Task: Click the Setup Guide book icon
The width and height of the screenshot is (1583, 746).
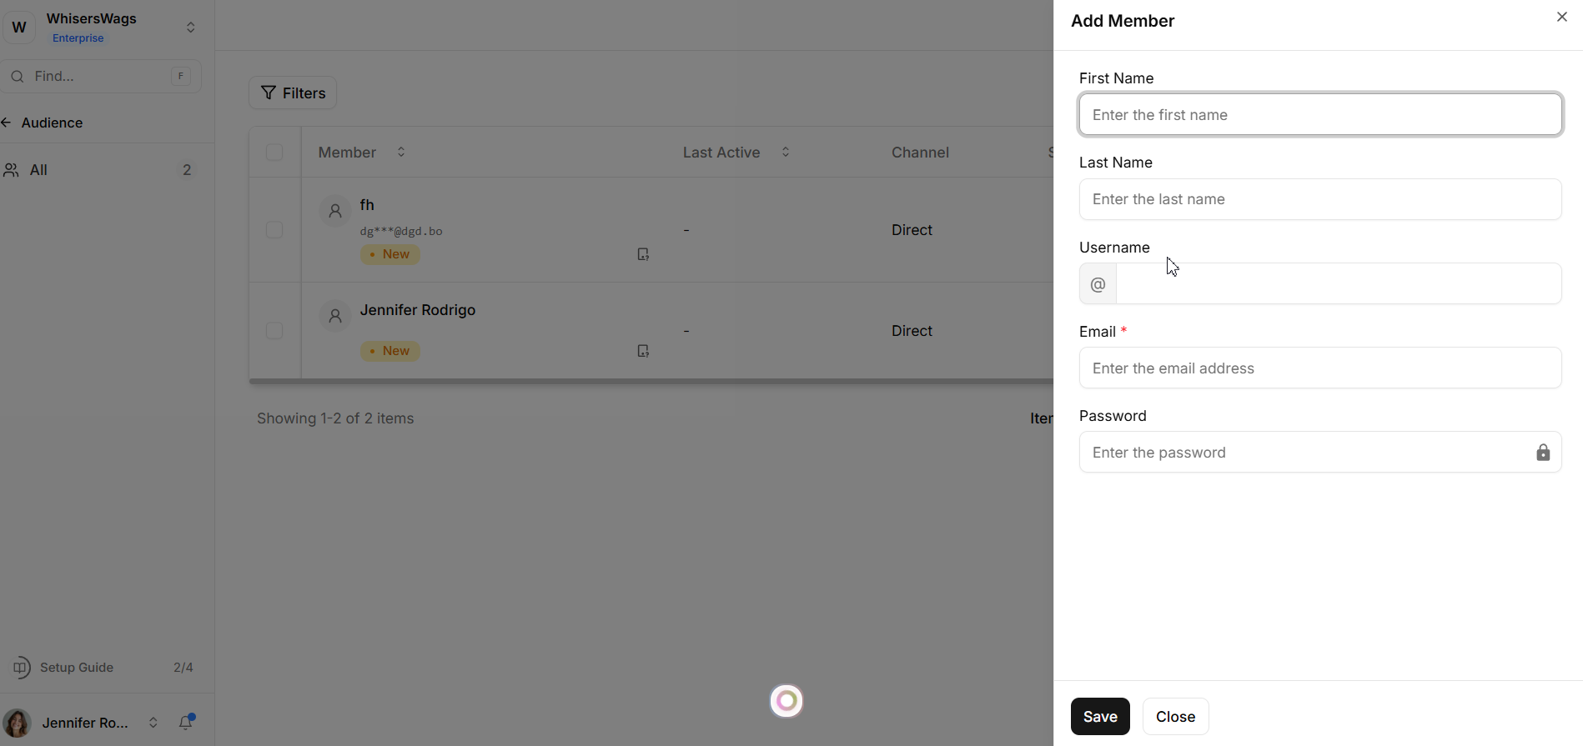Action: [x=21, y=668]
